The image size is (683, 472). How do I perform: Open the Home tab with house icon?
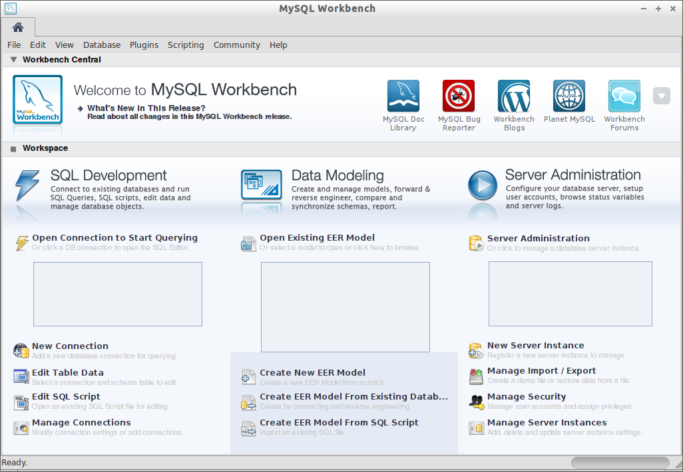coord(18,27)
